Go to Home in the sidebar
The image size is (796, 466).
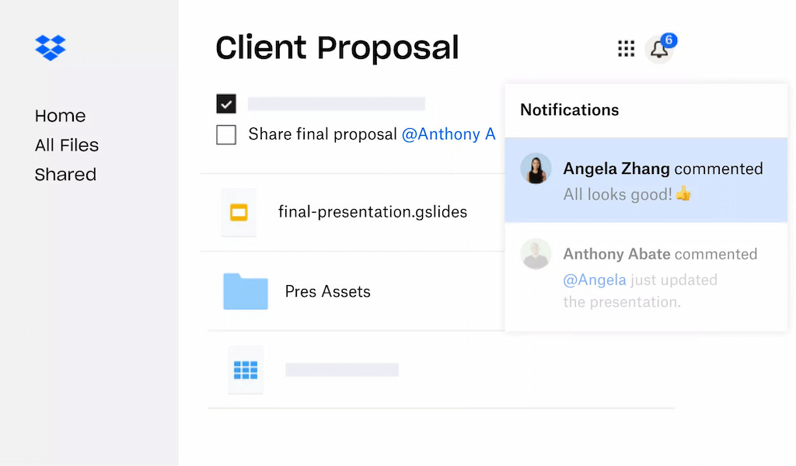pos(60,116)
